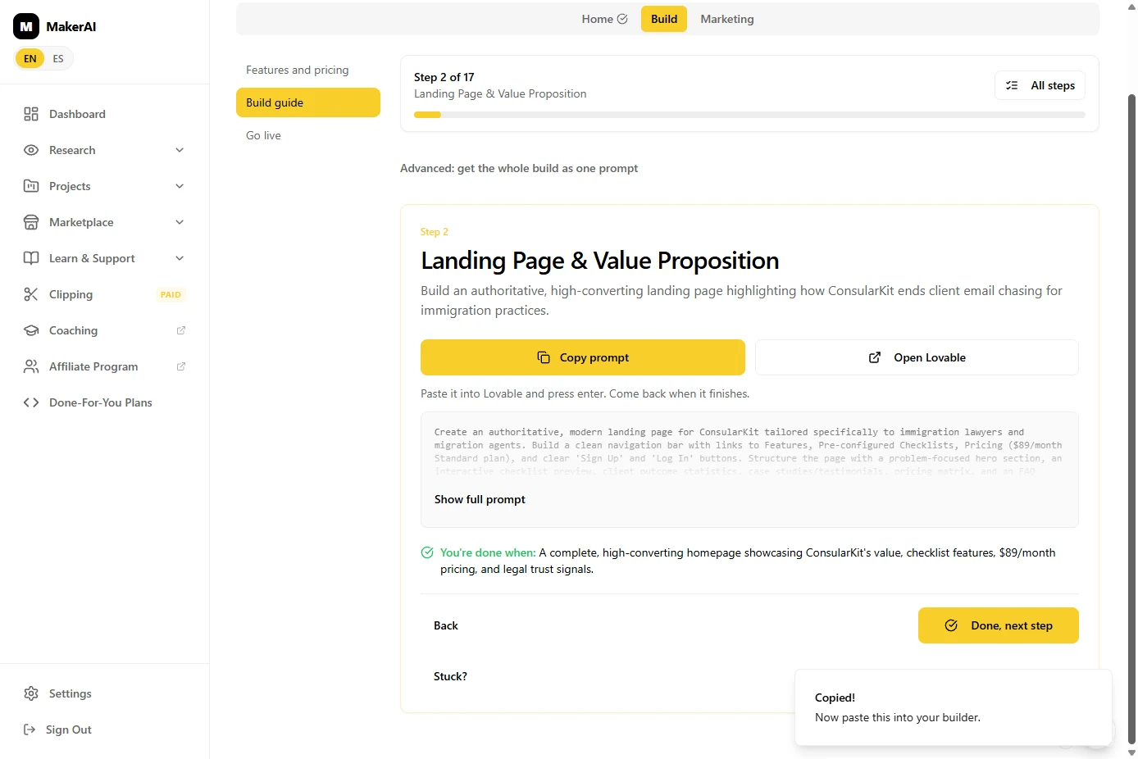Click the Coaching graduation cap icon

click(x=31, y=330)
